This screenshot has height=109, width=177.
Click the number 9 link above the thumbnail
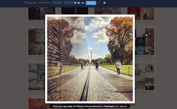(x=29, y=27)
